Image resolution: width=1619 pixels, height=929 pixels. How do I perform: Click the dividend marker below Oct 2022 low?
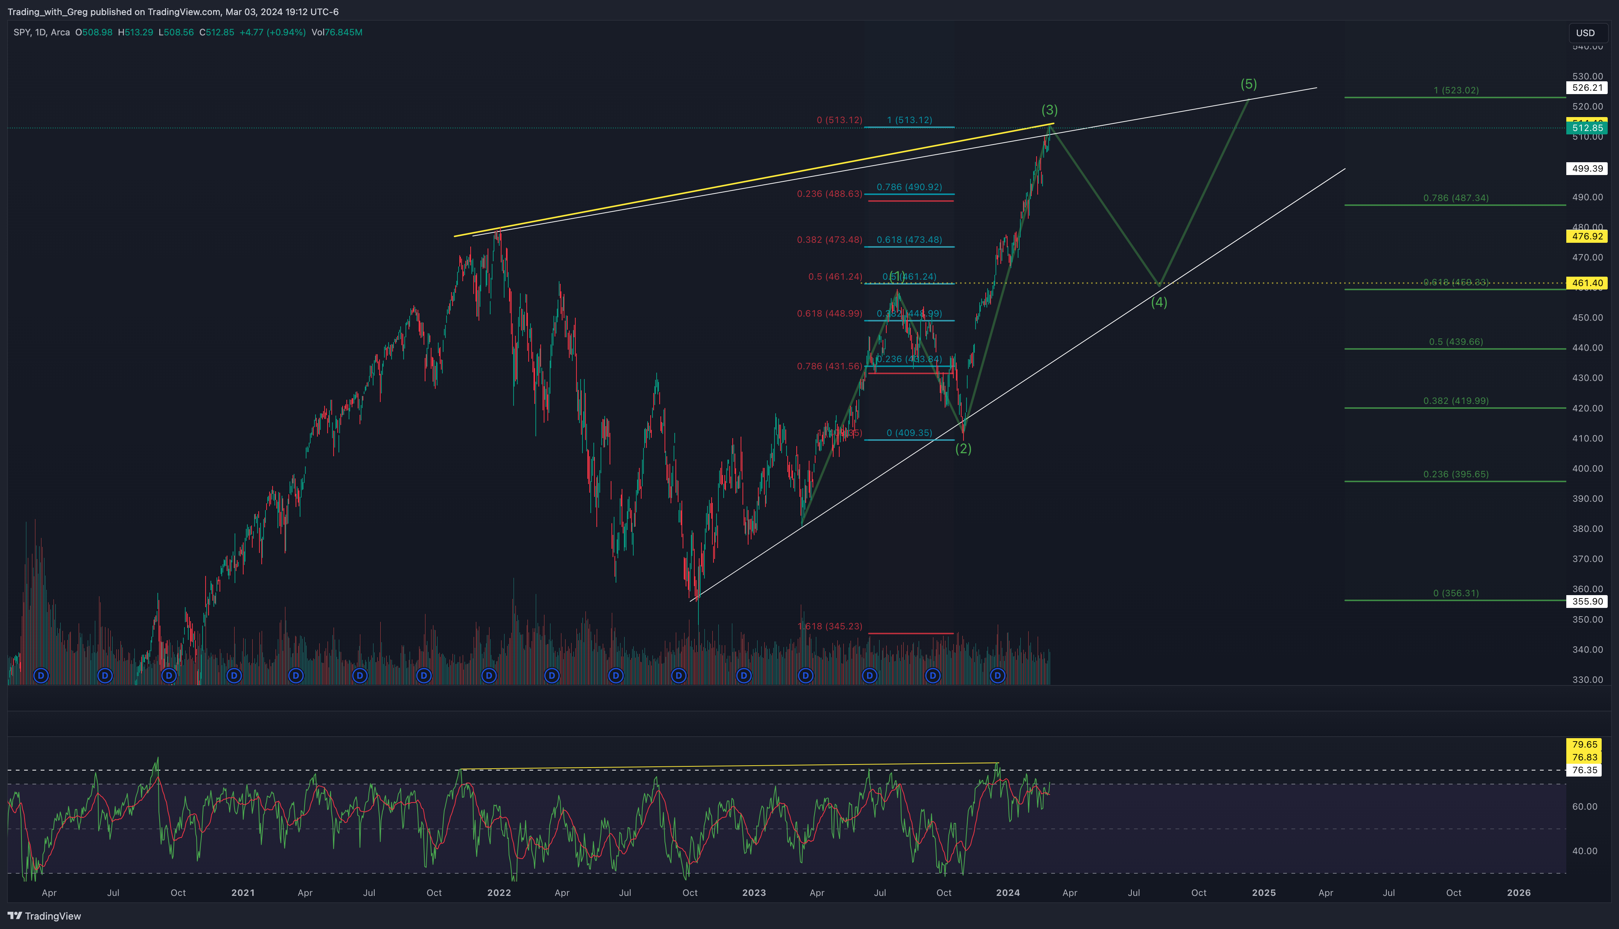pos(679,675)
